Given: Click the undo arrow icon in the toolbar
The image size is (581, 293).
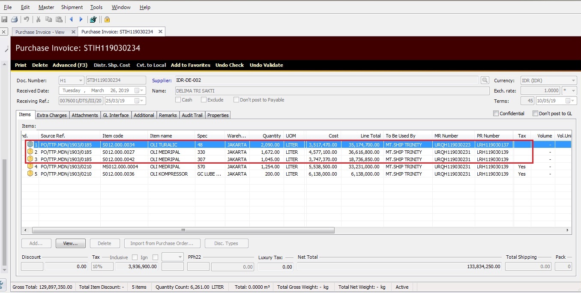Looking at the screenshot, I should [27, 19].
